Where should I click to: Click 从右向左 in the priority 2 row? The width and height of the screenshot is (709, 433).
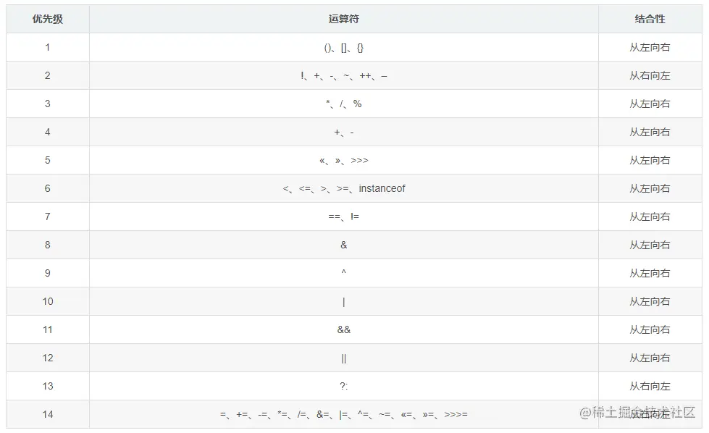(x=650, y=75)
